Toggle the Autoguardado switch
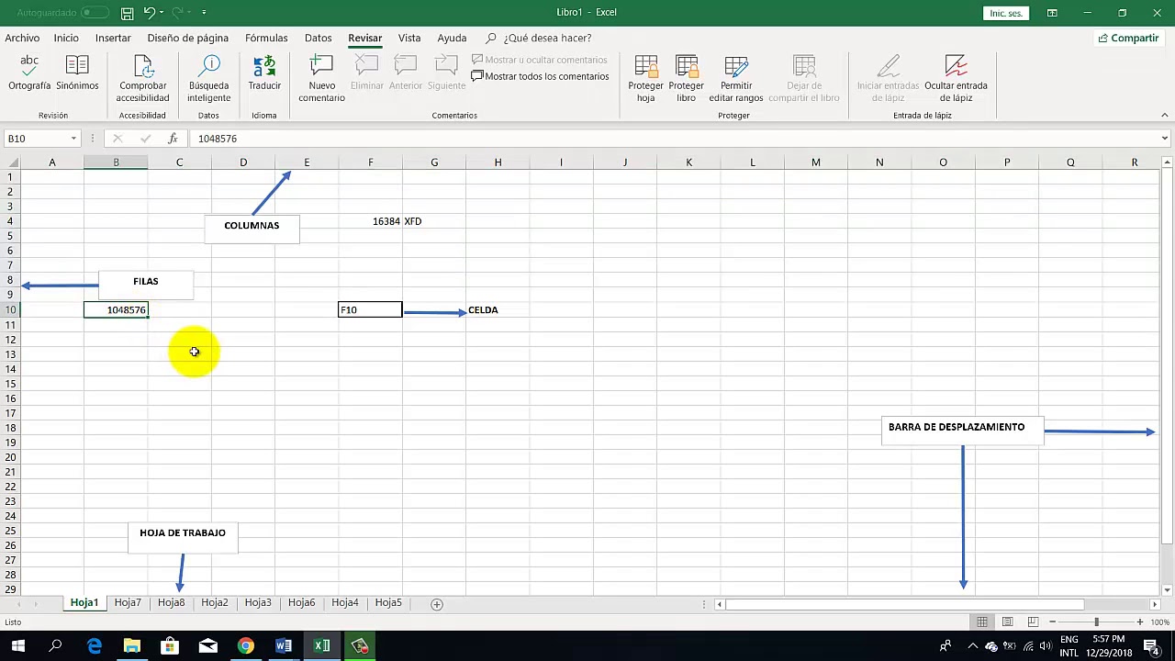Viewport: 1175px width, 661px height. pos(95,13)
